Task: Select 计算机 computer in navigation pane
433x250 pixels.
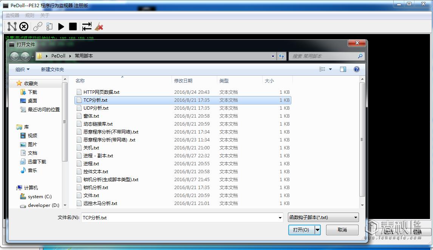Action: point(31,188)
